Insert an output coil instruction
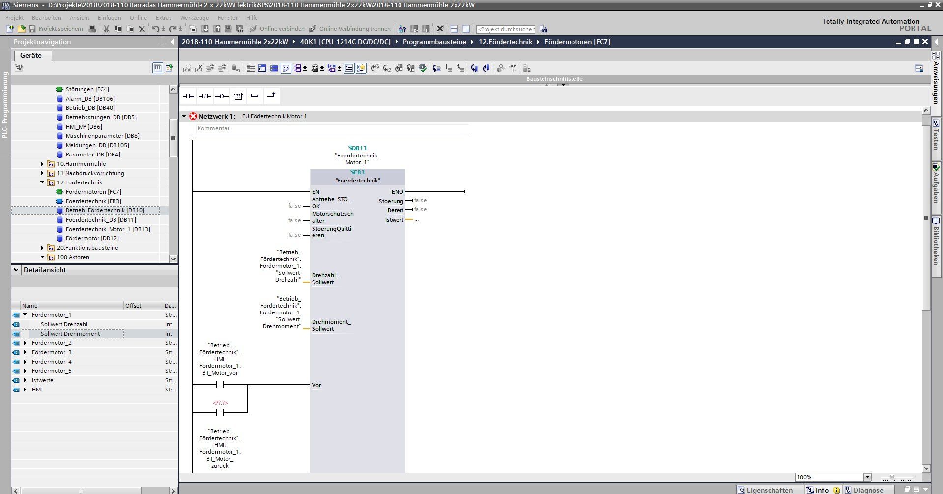Viewport: 943px width, 494px height. (x=221, y=96)
